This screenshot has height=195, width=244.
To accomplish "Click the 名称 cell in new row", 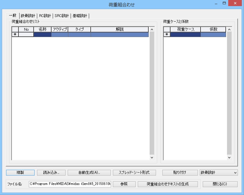I will coord(42,35).
